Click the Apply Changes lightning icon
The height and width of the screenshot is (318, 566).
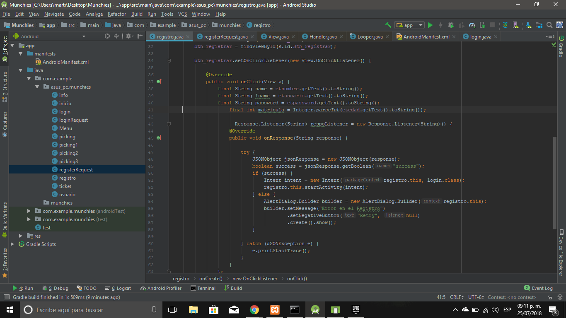440,25
